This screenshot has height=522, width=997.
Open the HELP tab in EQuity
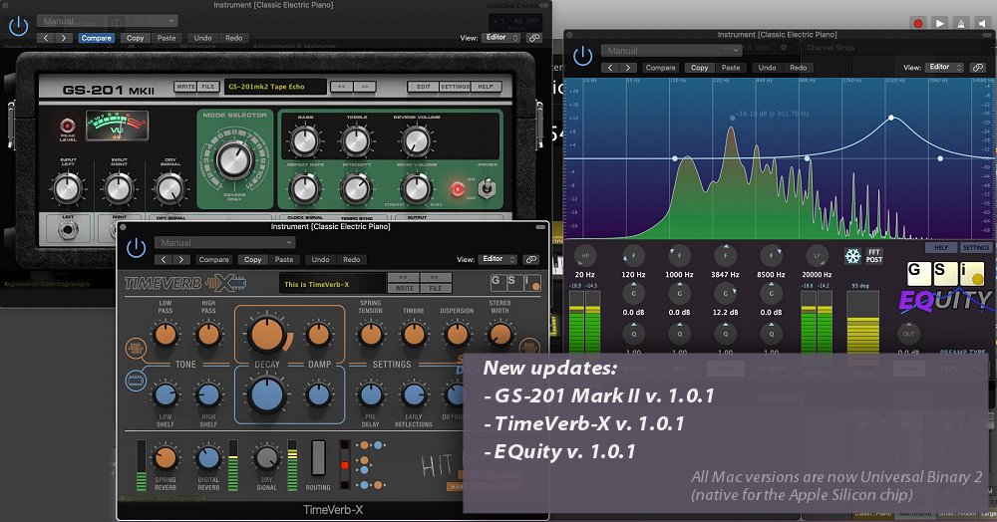point(941,248)
